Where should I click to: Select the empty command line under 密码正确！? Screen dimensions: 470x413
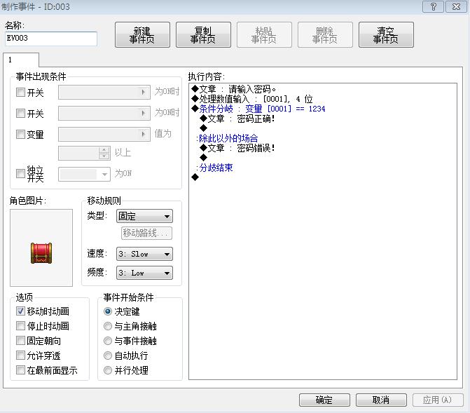204,128
